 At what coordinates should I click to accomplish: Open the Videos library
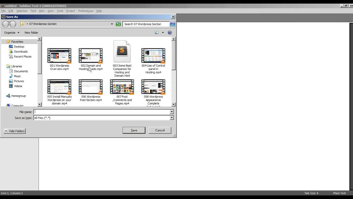click(x=18, y=86)
